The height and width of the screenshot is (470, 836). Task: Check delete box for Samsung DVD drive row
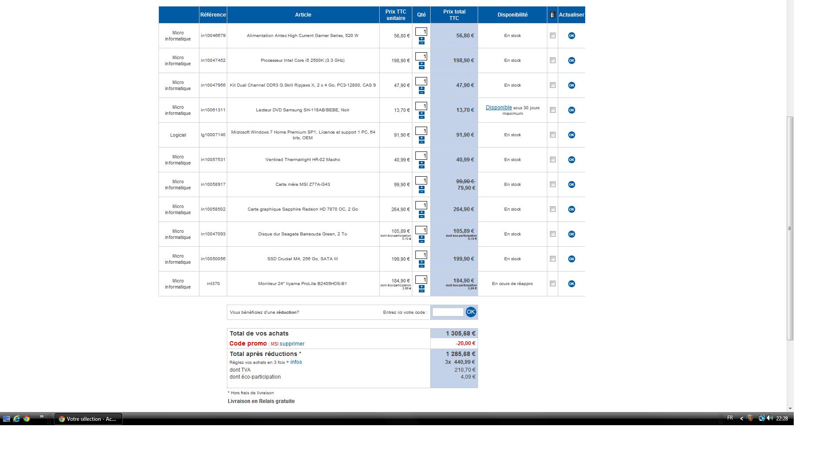point(553,110)
